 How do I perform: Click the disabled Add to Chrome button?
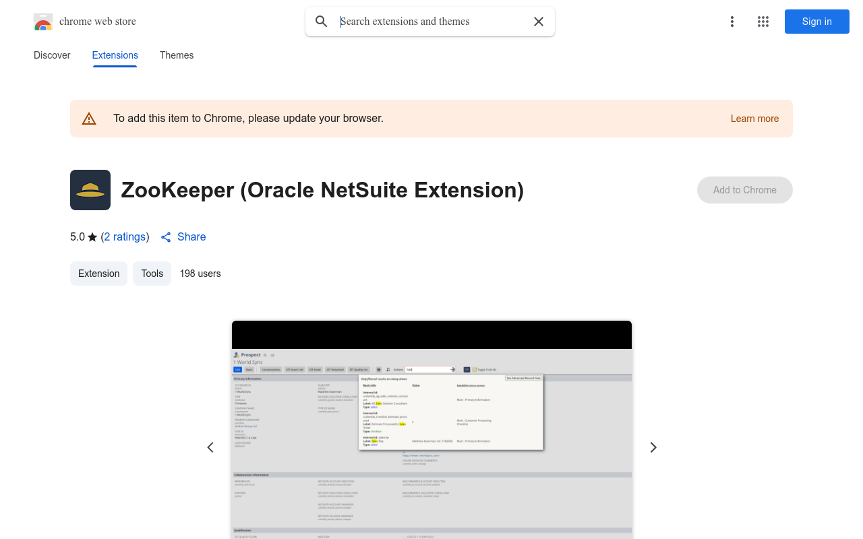(x=745, y=190)
